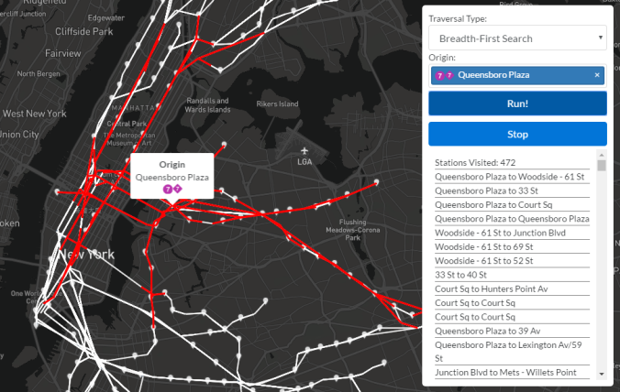Click the Origin Queensboro Plaza popup title
The width and height of the screenshot is (620, 392).
point(172,164)
